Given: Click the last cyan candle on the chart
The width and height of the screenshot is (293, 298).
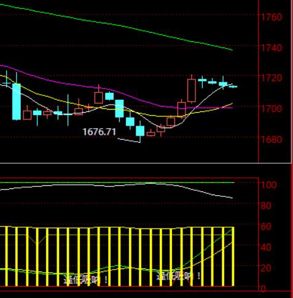Looking at the screenshot, I should 233,87.
